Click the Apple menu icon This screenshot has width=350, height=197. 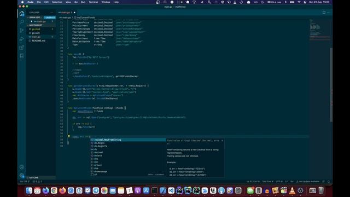tap(22, 2)
